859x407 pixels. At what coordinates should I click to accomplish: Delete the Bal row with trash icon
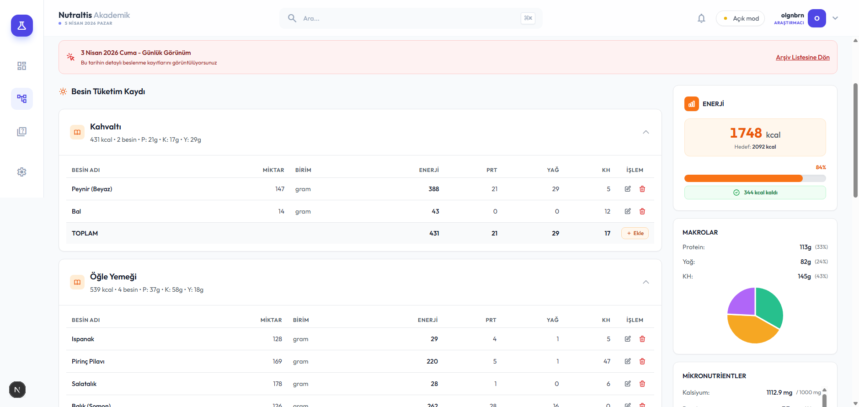point(642,211)
